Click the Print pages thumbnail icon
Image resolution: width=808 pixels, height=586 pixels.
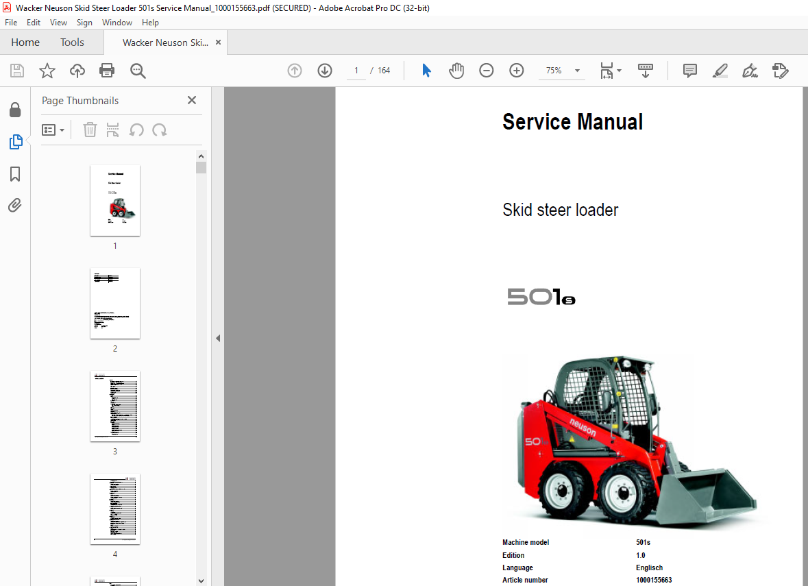pos(112,130)
